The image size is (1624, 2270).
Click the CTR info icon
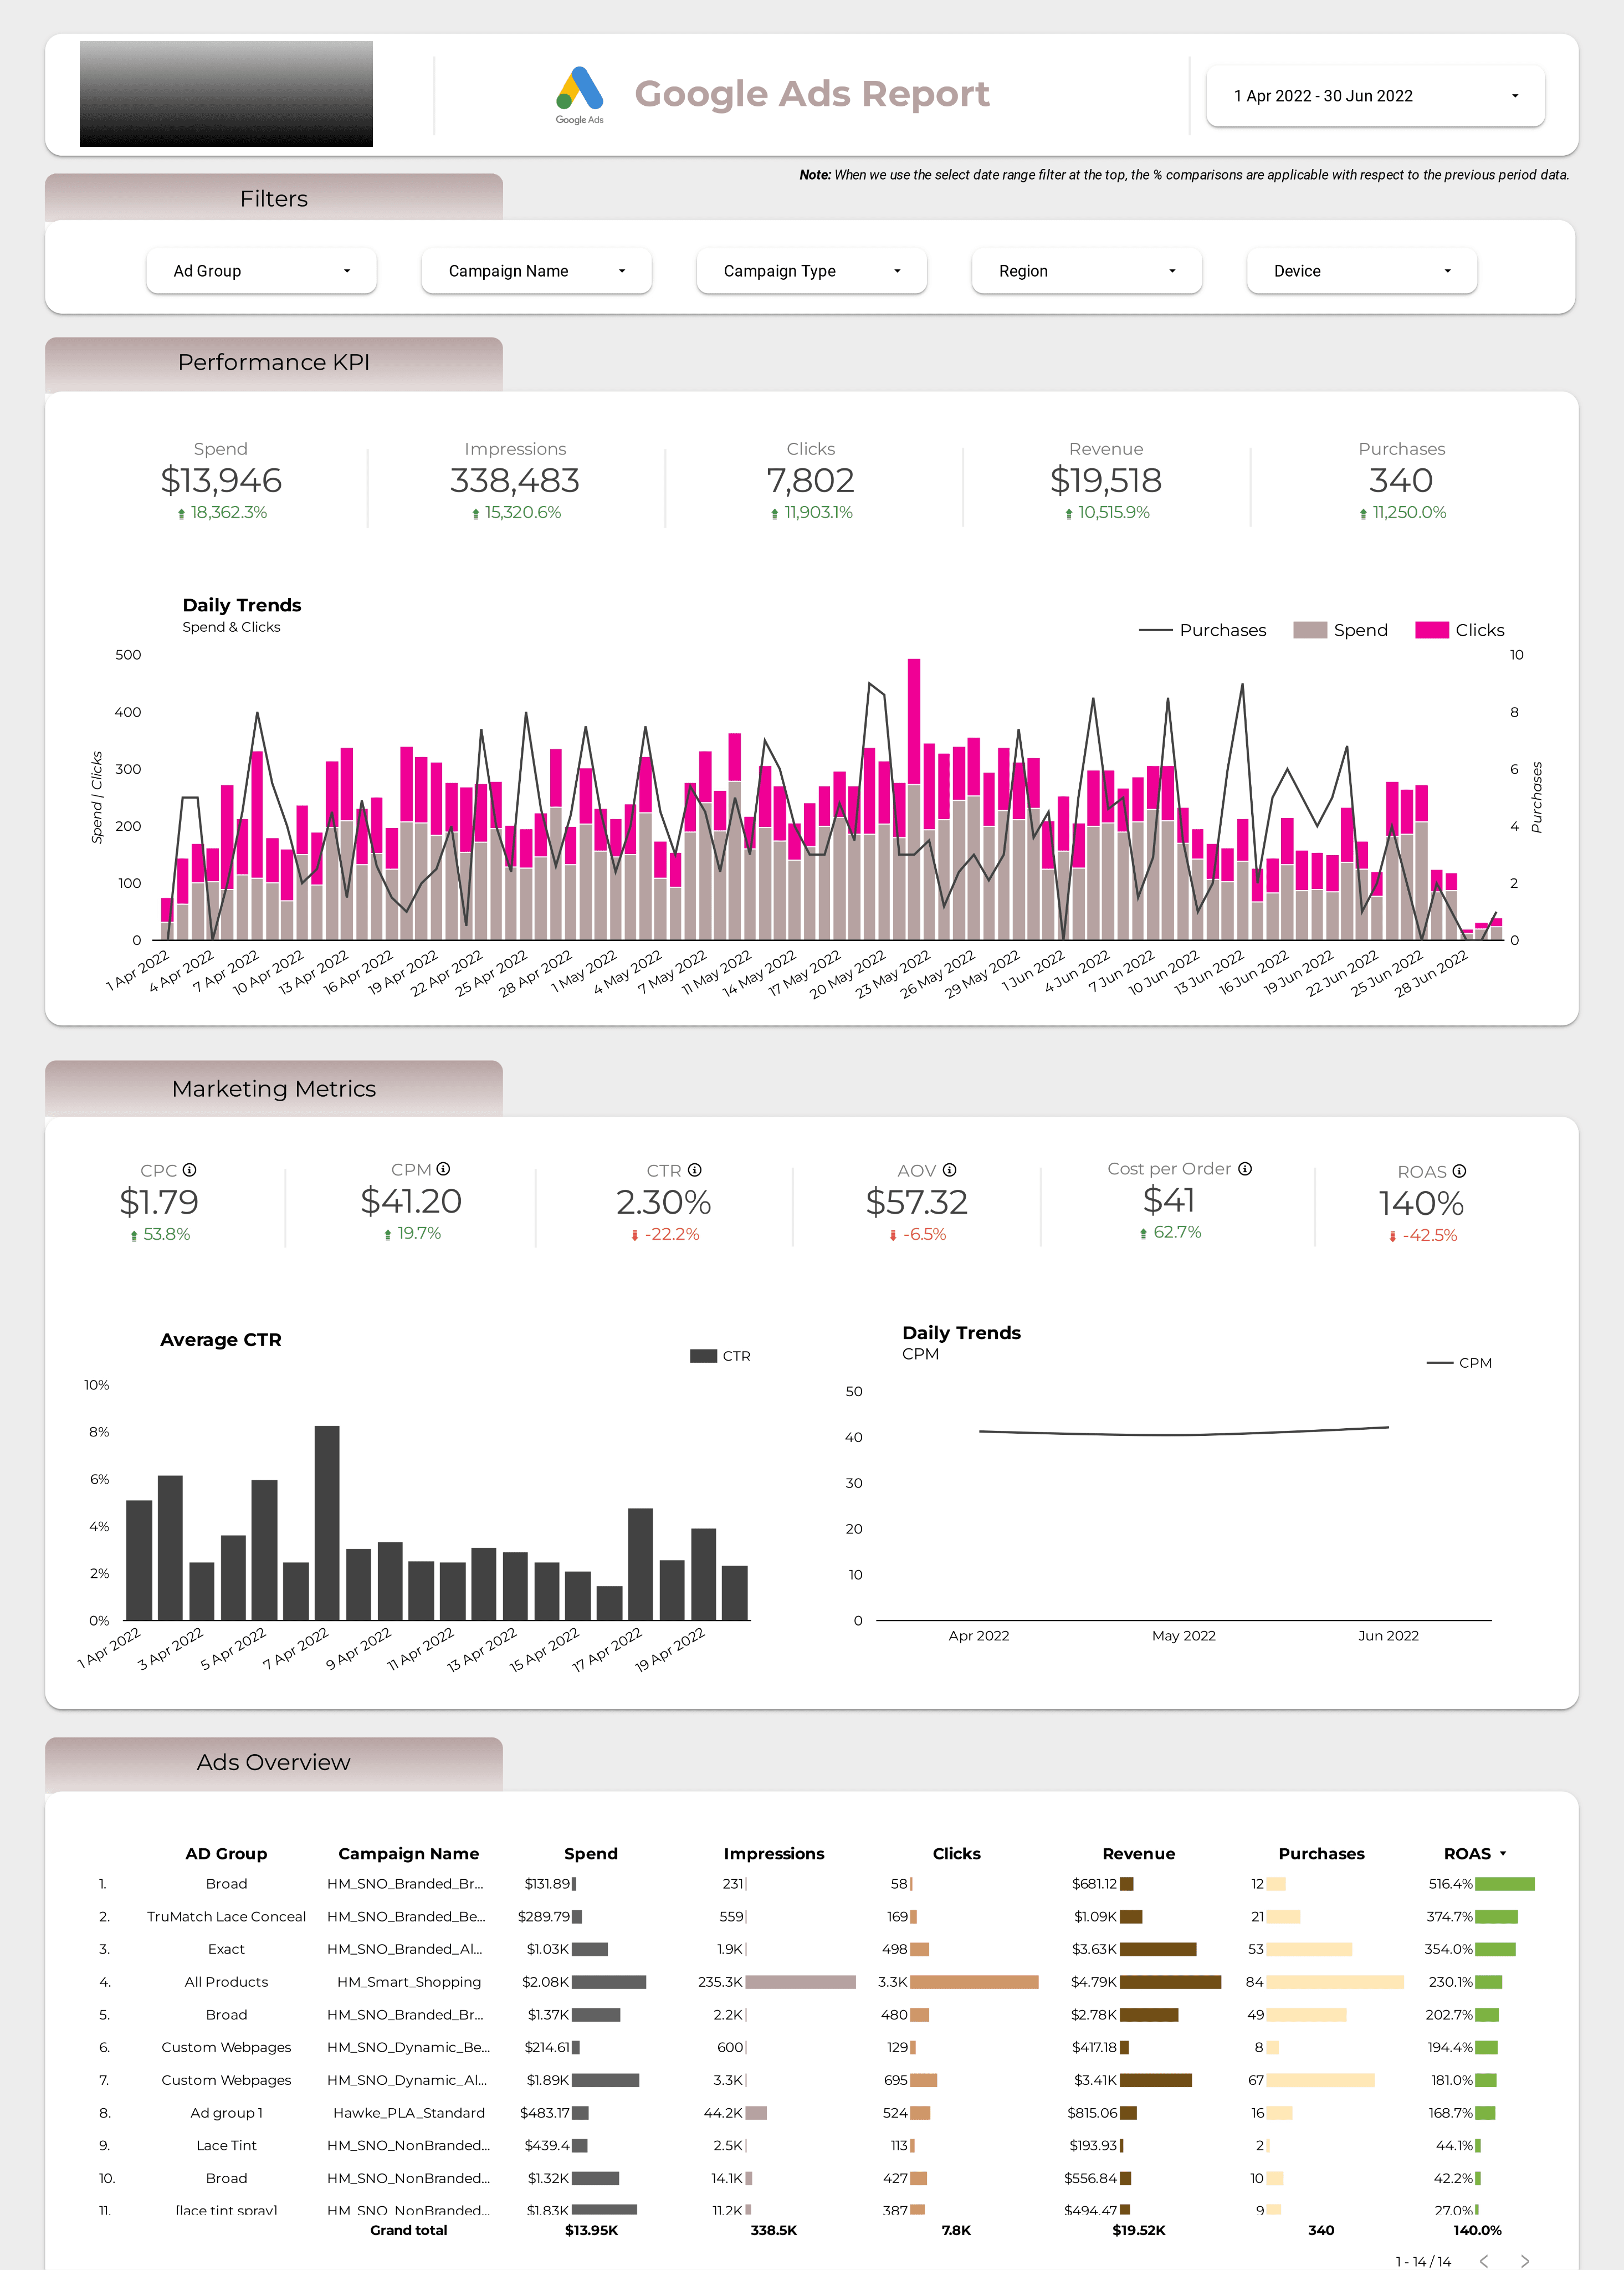pos(695,1170)
